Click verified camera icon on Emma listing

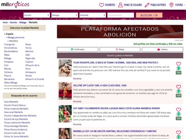pyautogui.click(x=178, y=68)
